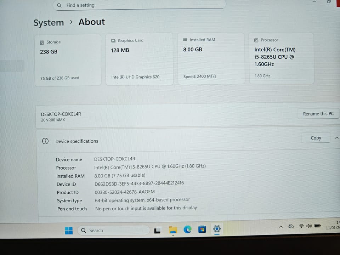Click the Device specifications info icon

[x=45, y=141]
